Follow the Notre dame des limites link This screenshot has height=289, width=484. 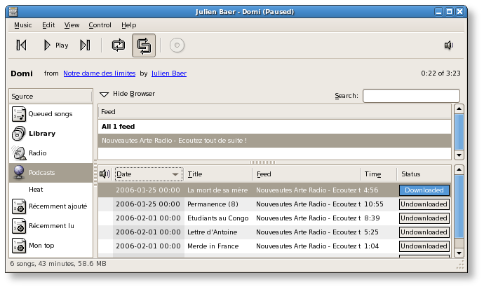(x=99, y=73)
